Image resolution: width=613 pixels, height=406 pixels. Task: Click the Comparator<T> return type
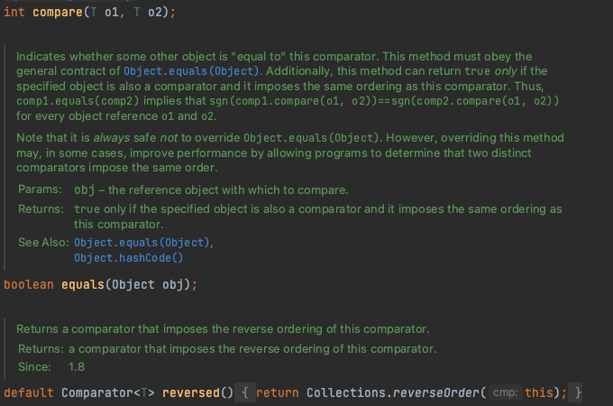(108, 392)
